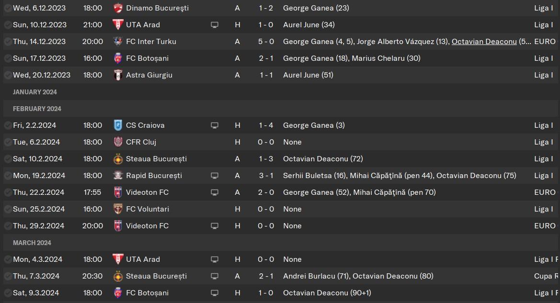Screen dimensions: 560x303
Task: Click the Dinamo București club badge
Action: coord(118,8)
